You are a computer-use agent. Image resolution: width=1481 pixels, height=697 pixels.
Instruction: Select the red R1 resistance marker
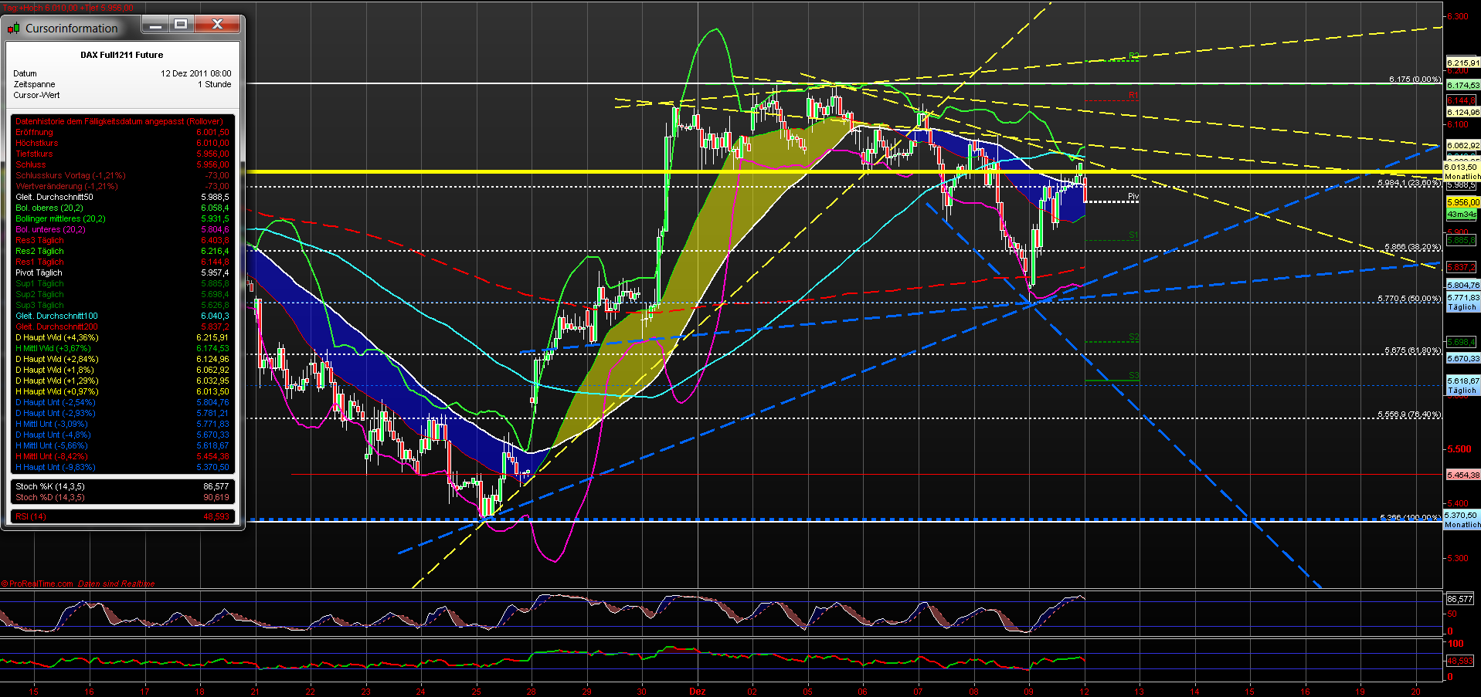pos(1132,96)
